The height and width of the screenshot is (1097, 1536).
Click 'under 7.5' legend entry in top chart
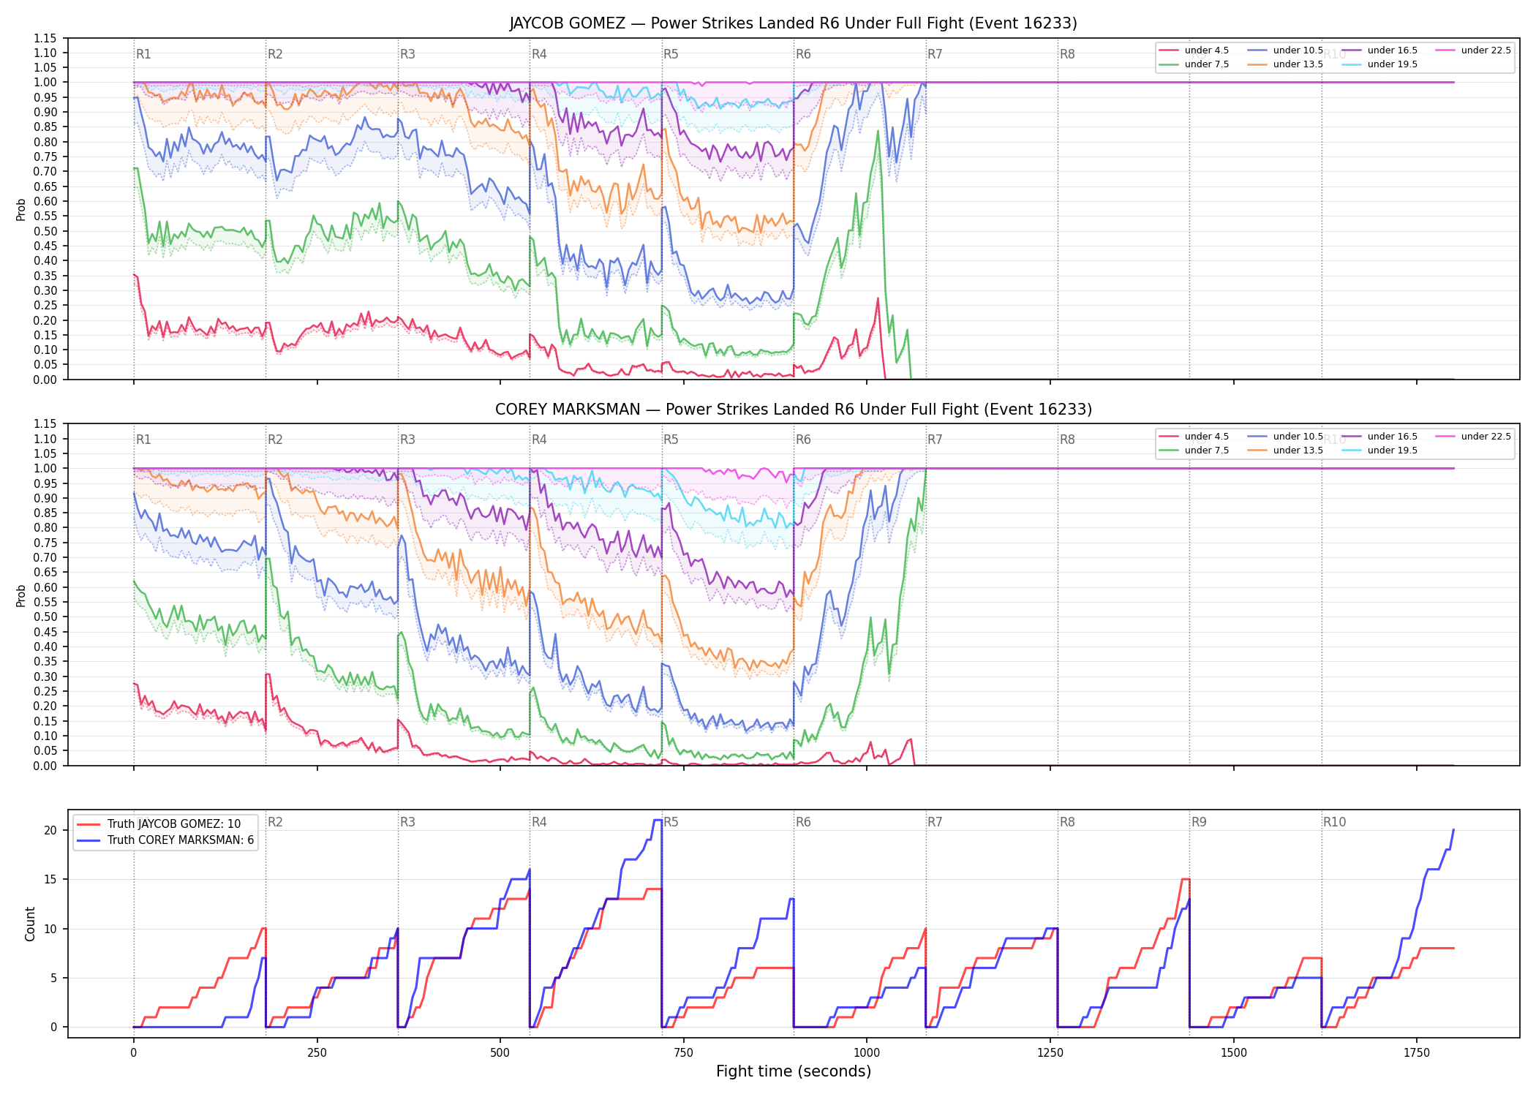pyautogui.click(x=1194, y=64)
